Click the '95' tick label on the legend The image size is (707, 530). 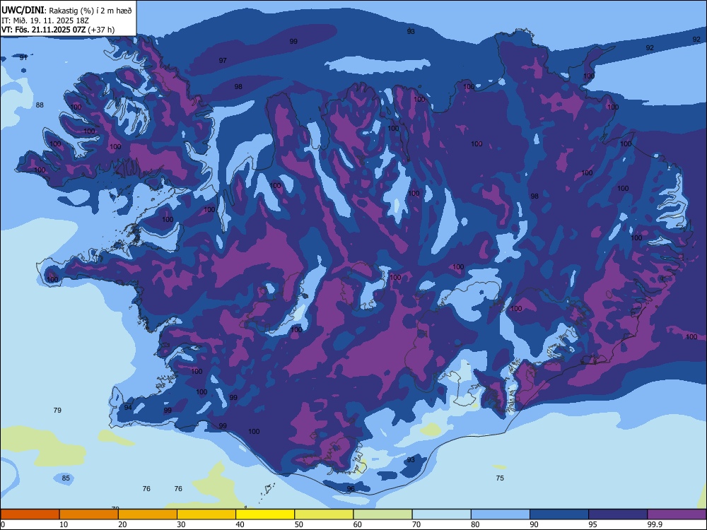(x=593, y=524)
